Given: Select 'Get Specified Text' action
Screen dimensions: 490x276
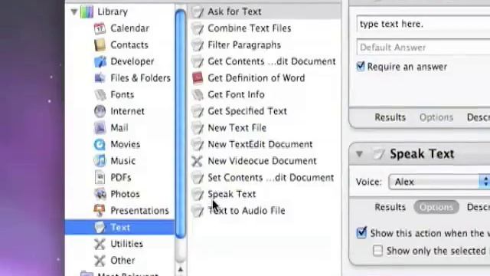Looking at the screenshot, I should coord(264,111).
